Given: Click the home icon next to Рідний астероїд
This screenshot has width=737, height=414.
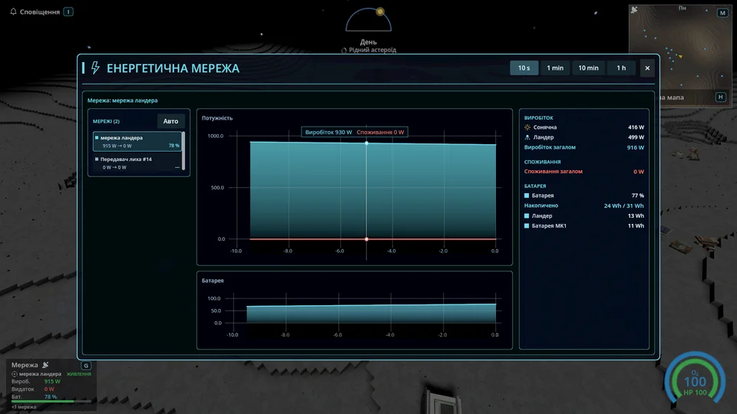Looking at the screenshot, I should tap(344, 51).
